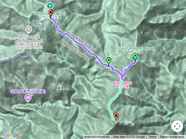The image size is (186, 139).
Task: Open the Terms link
Action: click(152, 137)
